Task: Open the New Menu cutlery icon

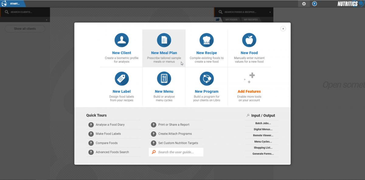Action: 164,79
